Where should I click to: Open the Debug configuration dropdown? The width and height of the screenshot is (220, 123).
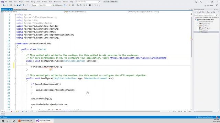tap(35, 5)
